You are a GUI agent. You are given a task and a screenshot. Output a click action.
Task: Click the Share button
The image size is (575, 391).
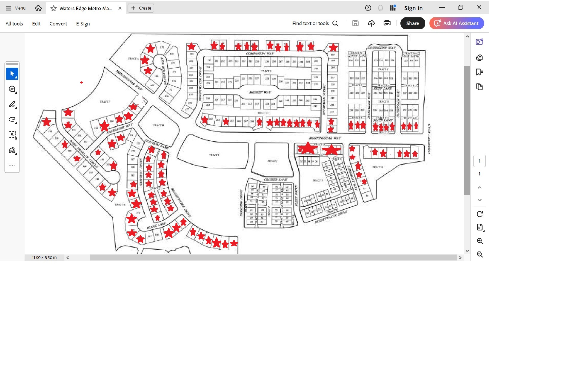[x=412, y=23]
